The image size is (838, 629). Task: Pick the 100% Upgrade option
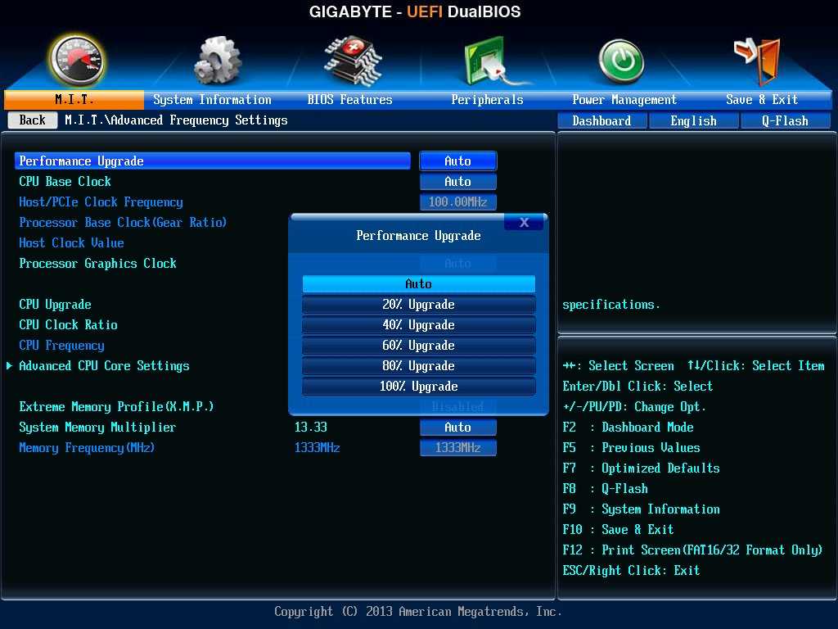click(418, 387)
